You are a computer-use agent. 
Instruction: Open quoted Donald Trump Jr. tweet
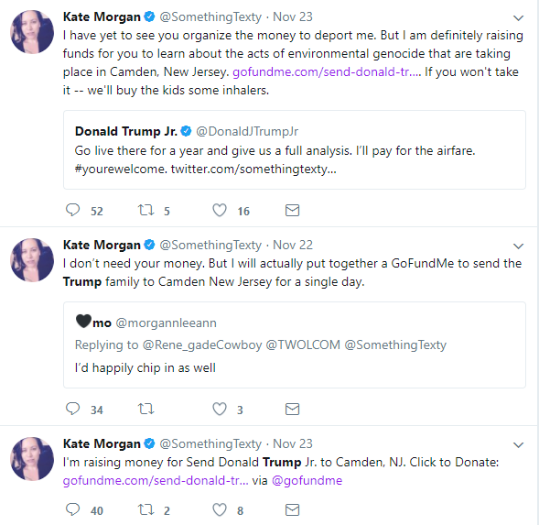click(x=295, y=149)
